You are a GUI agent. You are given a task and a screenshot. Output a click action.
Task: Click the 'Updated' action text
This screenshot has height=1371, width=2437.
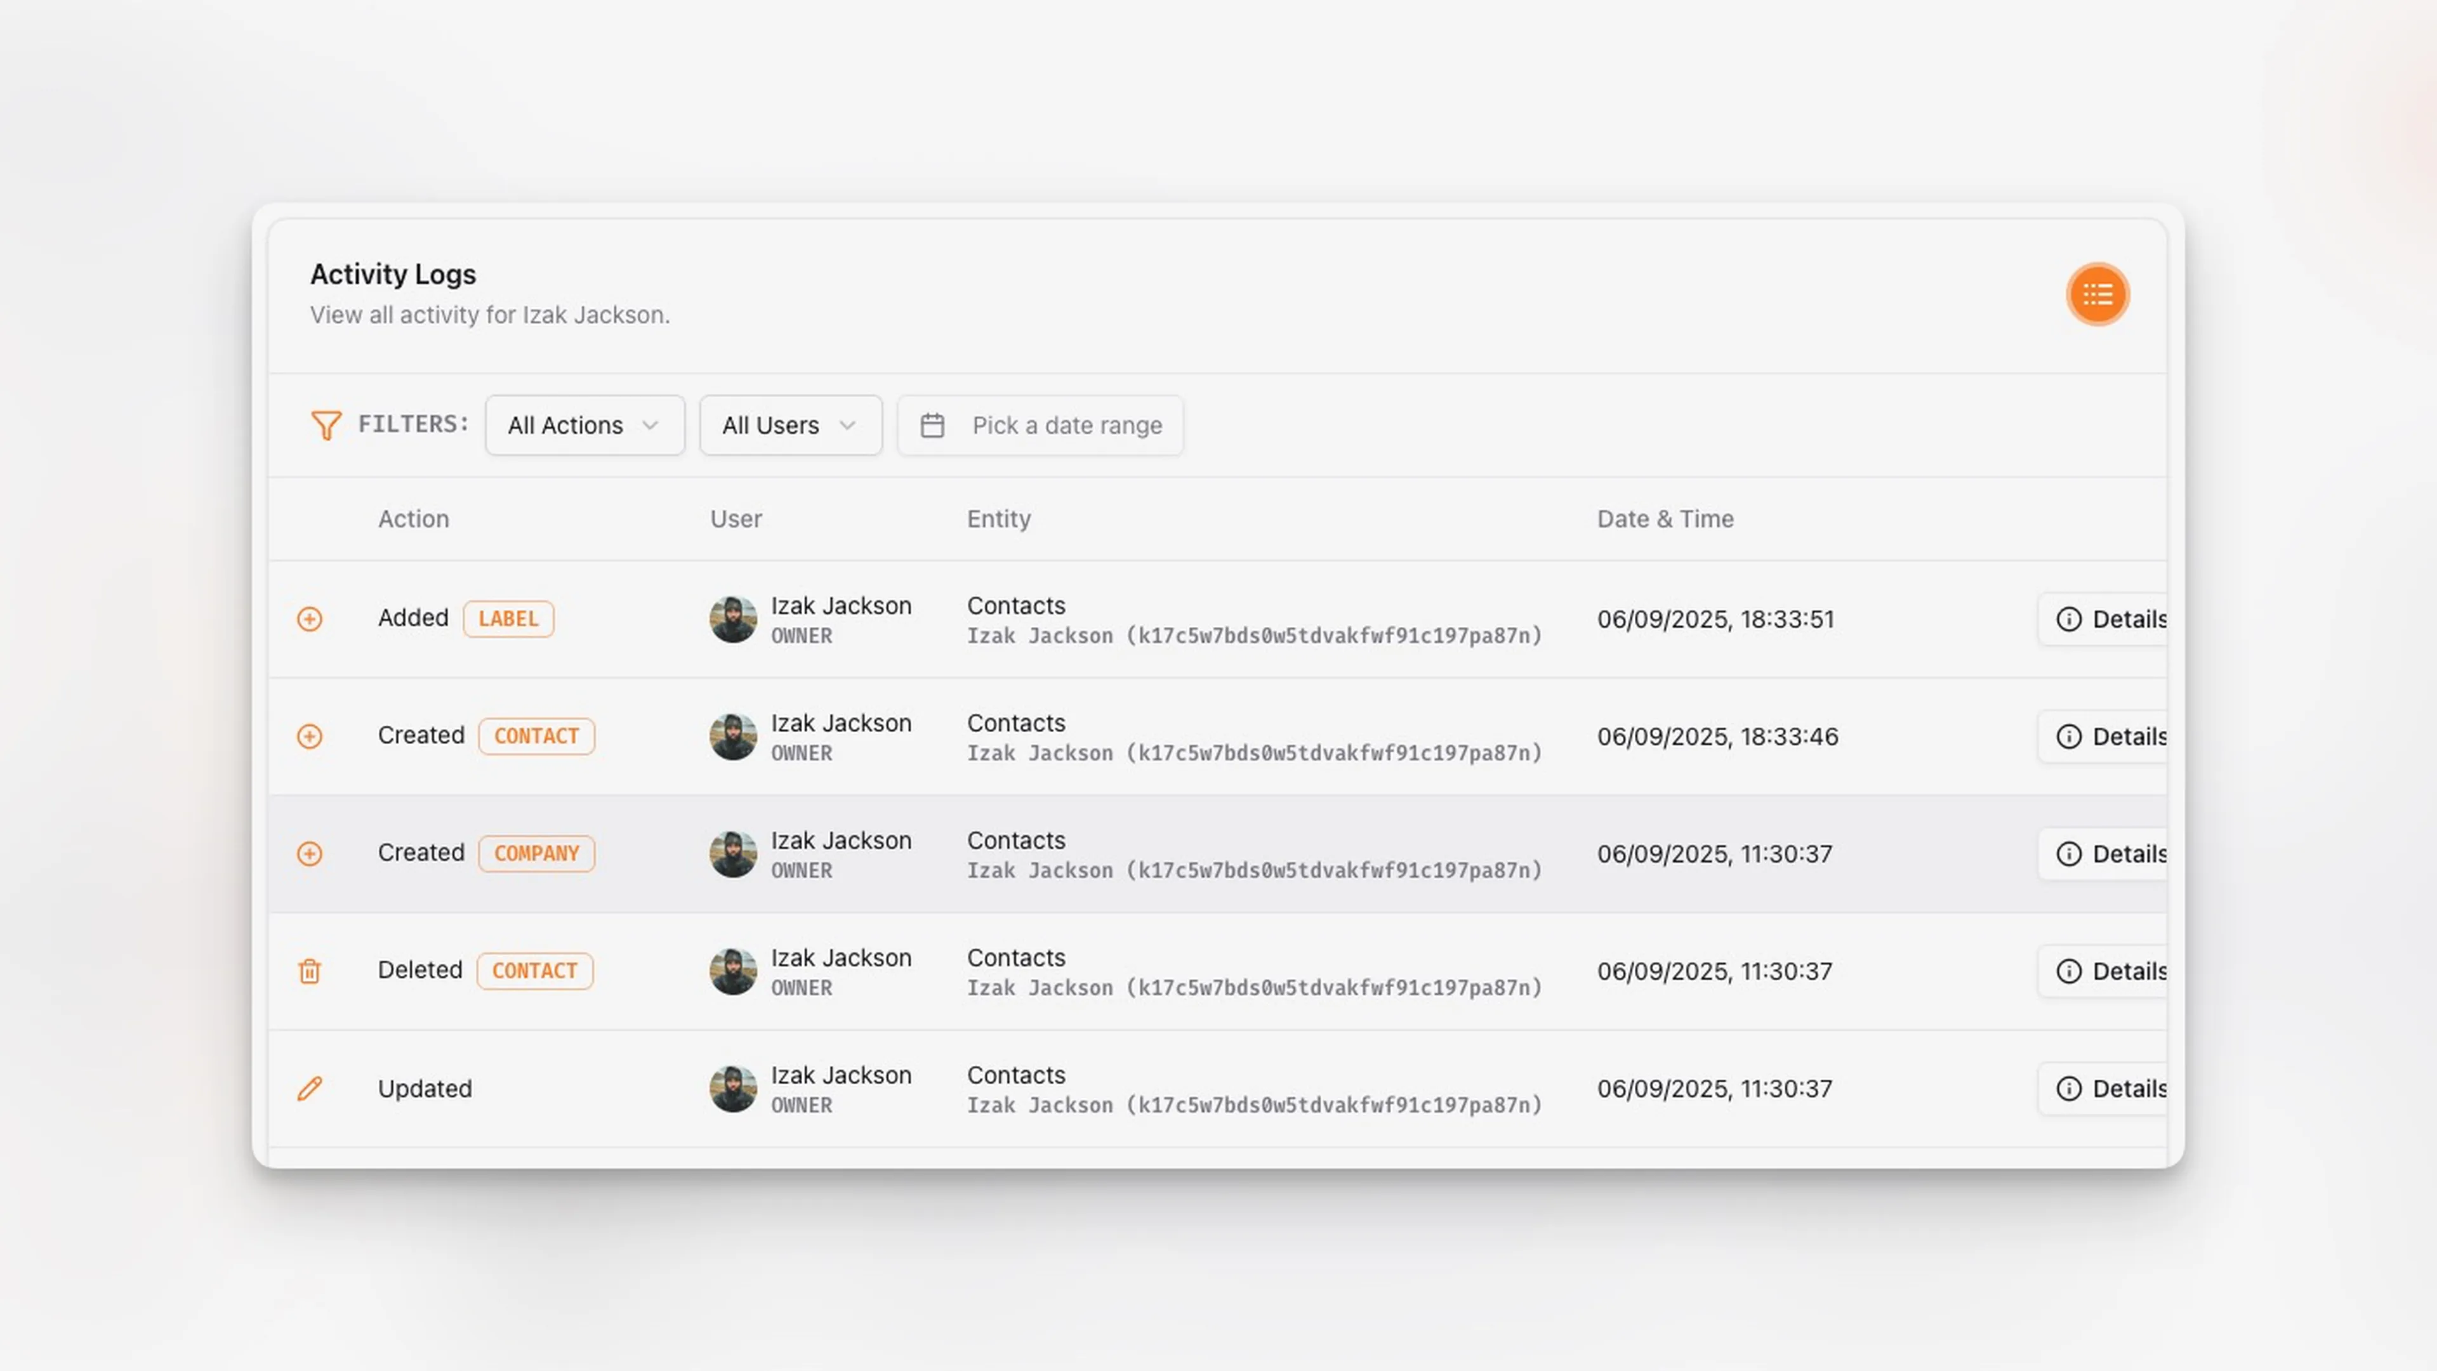(x=425, y=1089)
